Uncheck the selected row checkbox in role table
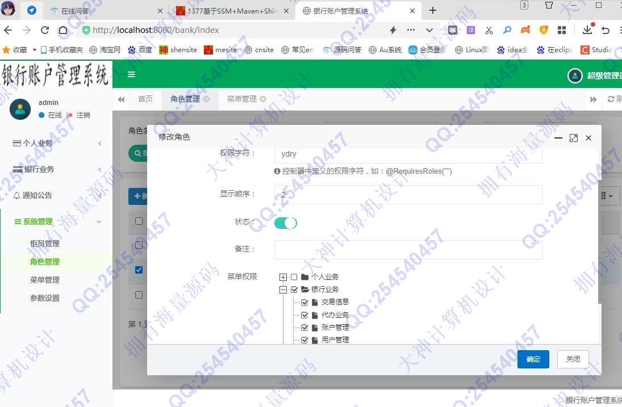The image size is (622, 407). [139, 270]
